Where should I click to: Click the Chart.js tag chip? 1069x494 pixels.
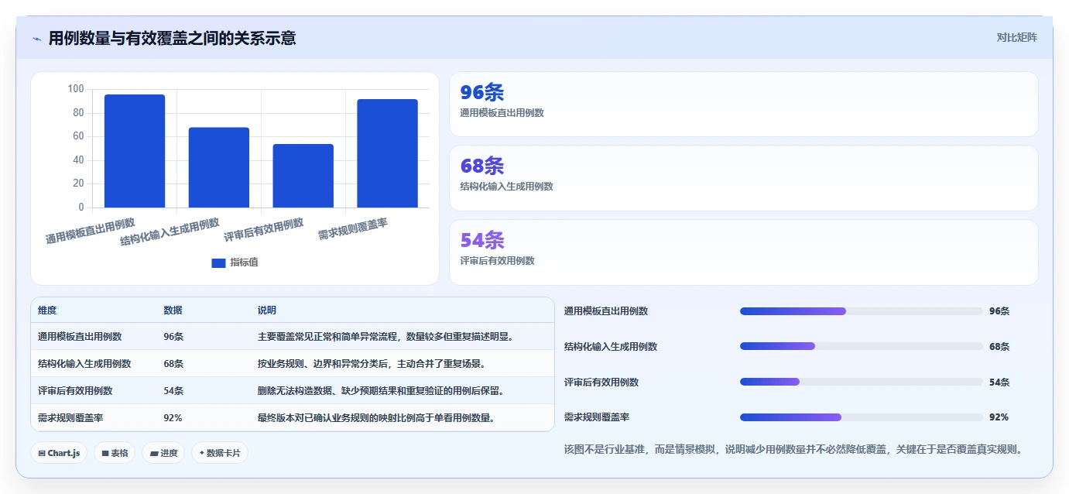(x=59, y=453)
